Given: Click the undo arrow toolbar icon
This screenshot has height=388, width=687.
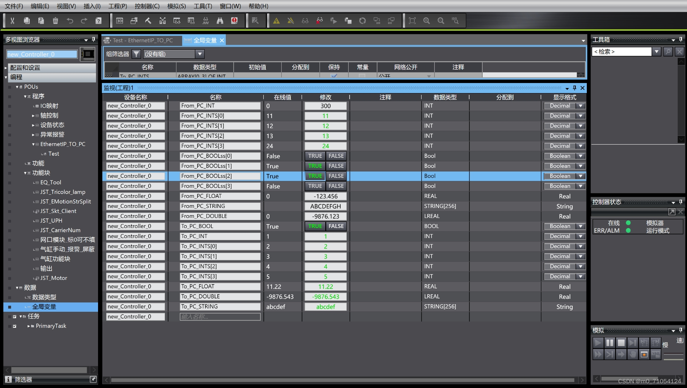Looking at the screenshot, I should point(70,21).
